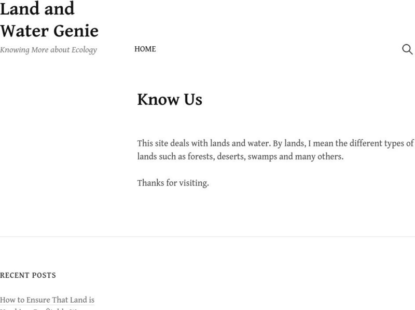Select the Know Us page heading
The width and height of the screenshot is (415, 310).
[x=170, y=99]
